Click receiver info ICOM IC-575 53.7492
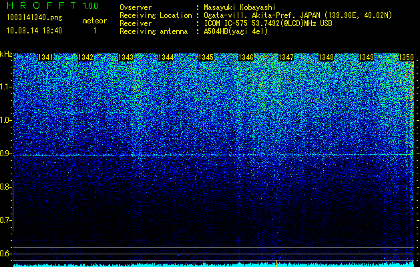 pyautogui.click(x=268, y=23)
